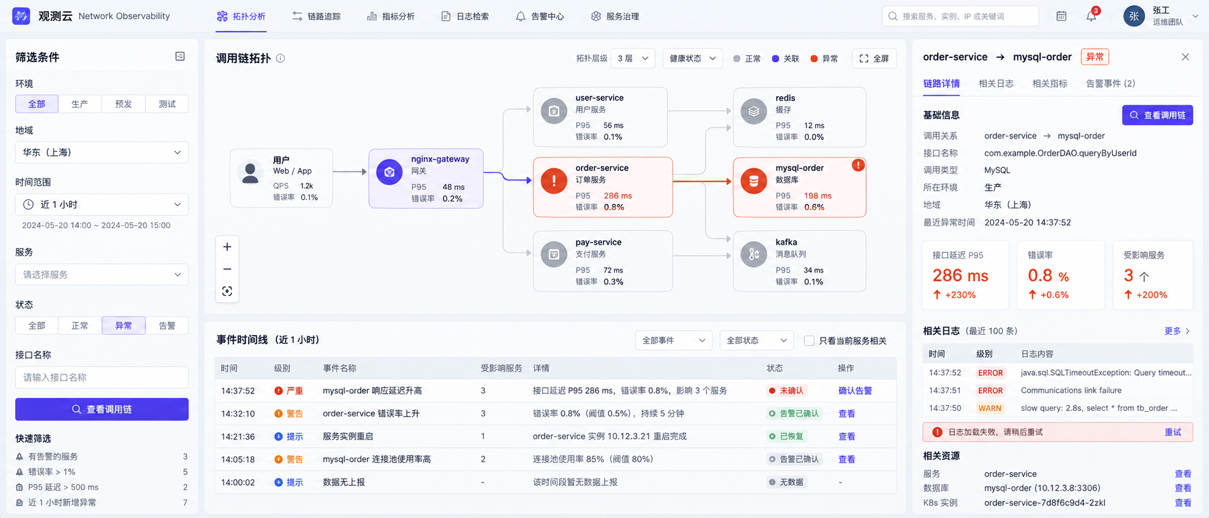Open the 近 1 小时 time range dropdown

pyautogui.click(x=102, y=204)
